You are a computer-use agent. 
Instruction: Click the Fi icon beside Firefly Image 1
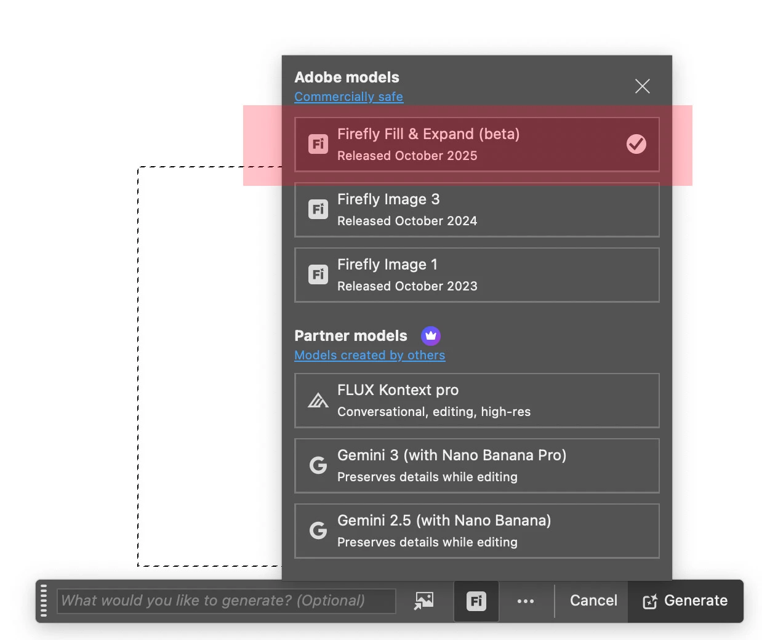318,274
